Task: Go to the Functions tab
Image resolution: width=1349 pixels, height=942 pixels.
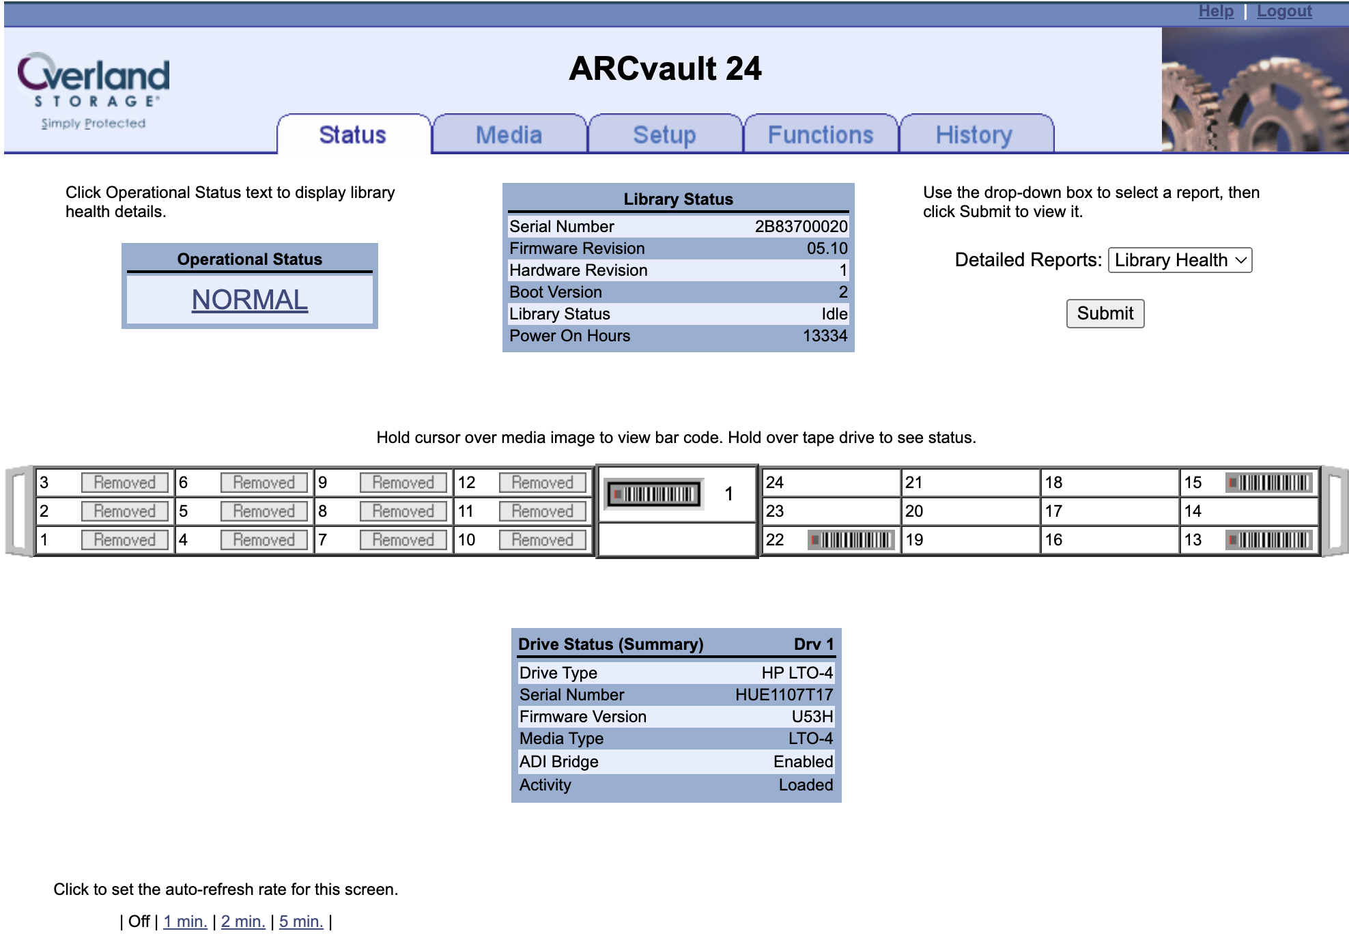Action: 820,134
